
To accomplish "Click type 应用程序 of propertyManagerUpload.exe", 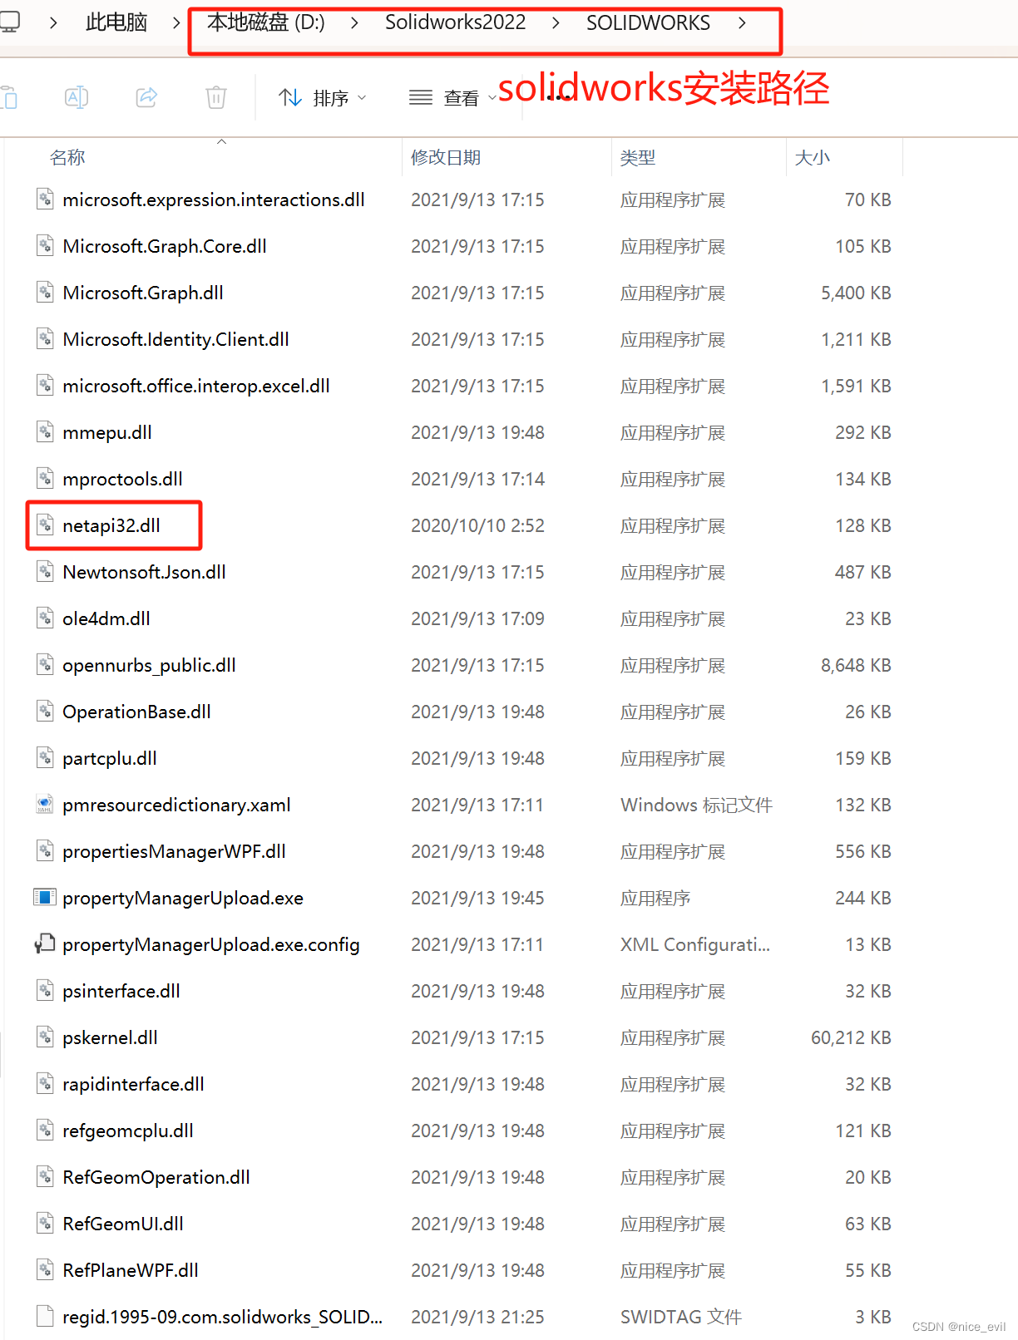I will 655,898.
